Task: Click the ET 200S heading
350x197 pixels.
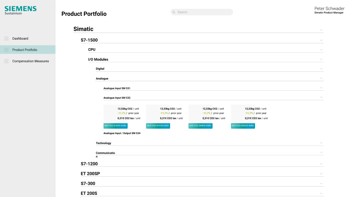Action: pos(89,193)
